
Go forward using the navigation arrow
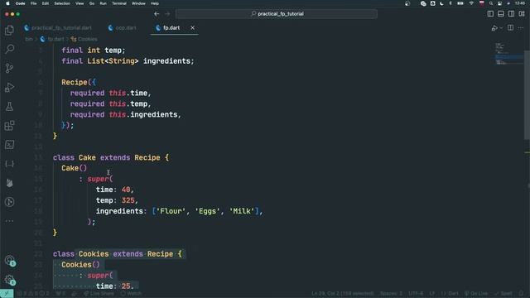pyautogui.click(x=167, y=14)
